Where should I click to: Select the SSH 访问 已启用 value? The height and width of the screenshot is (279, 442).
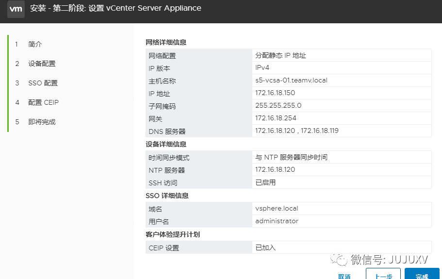265,182
